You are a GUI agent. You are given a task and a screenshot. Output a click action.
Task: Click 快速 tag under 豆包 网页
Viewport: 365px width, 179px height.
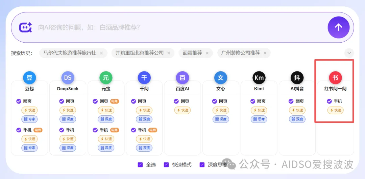pyautogui.click(x=29, y=110)
